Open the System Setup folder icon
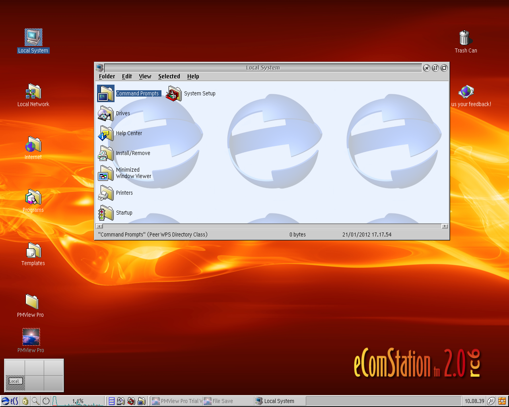The image size is (509, 407). click(174, 94)
